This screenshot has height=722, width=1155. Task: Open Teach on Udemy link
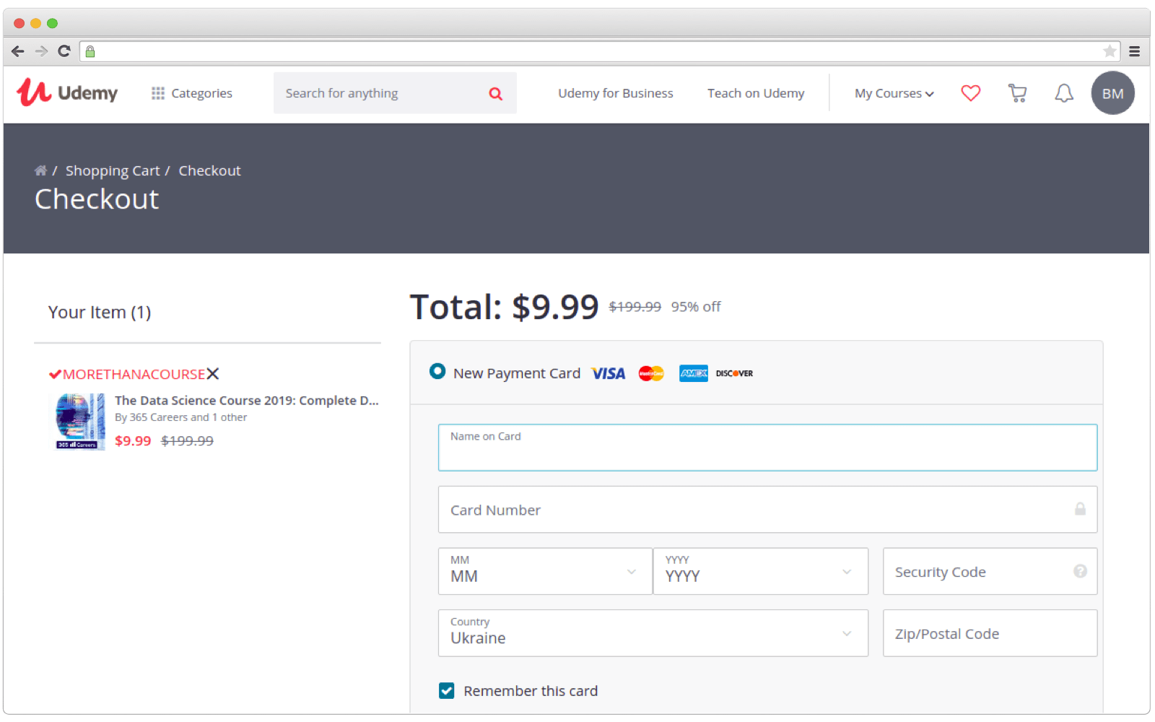tap(755, 93)
